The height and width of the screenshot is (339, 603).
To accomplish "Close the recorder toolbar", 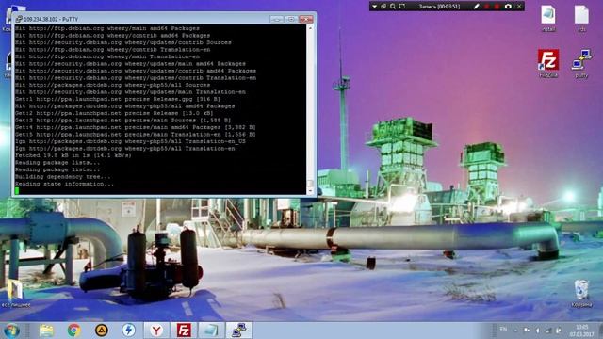I will [519, 7].
